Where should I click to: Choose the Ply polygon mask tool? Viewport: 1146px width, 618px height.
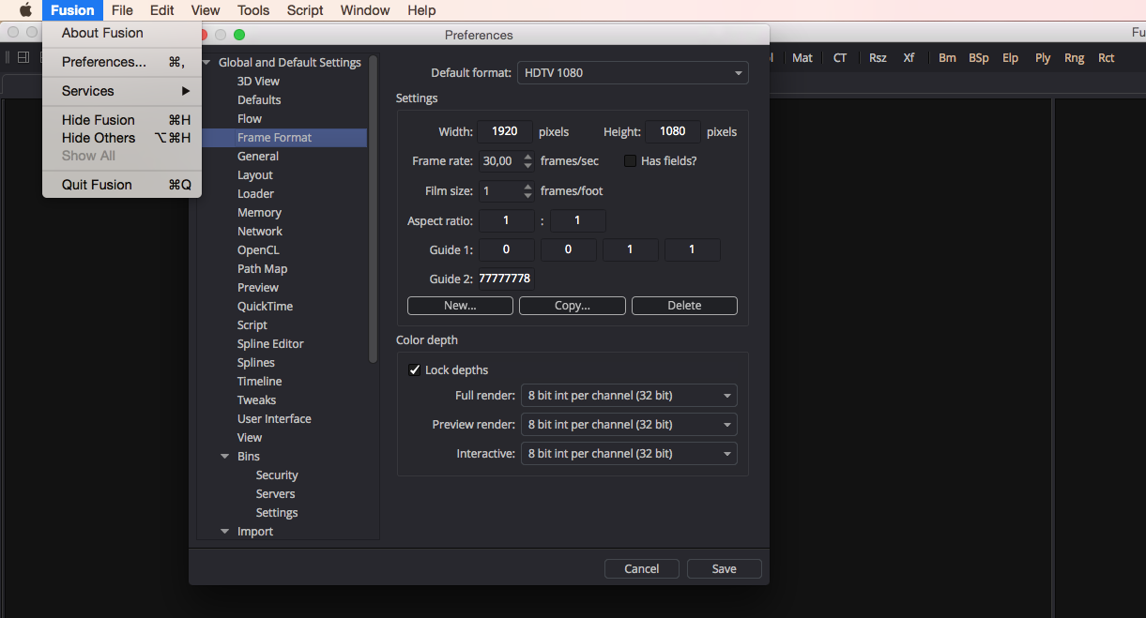pos(1043,58)
